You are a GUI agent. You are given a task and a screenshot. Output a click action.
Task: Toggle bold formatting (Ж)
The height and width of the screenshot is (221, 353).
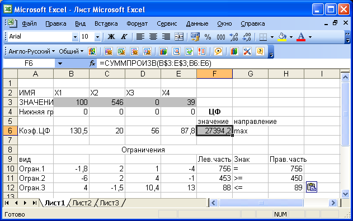pos(111,37)
